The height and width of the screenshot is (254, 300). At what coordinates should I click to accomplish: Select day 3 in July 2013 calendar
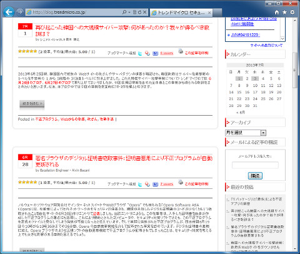[255, 79]
